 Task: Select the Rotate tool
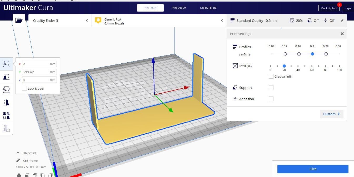tap(6, 90)
